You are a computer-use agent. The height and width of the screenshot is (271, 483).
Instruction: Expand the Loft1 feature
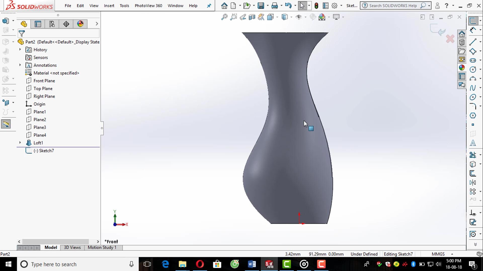click(x=20, y=143)
